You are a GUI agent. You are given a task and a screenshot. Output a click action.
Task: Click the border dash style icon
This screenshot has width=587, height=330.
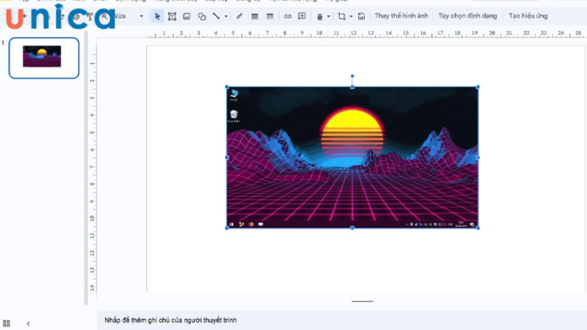(270, 16)
